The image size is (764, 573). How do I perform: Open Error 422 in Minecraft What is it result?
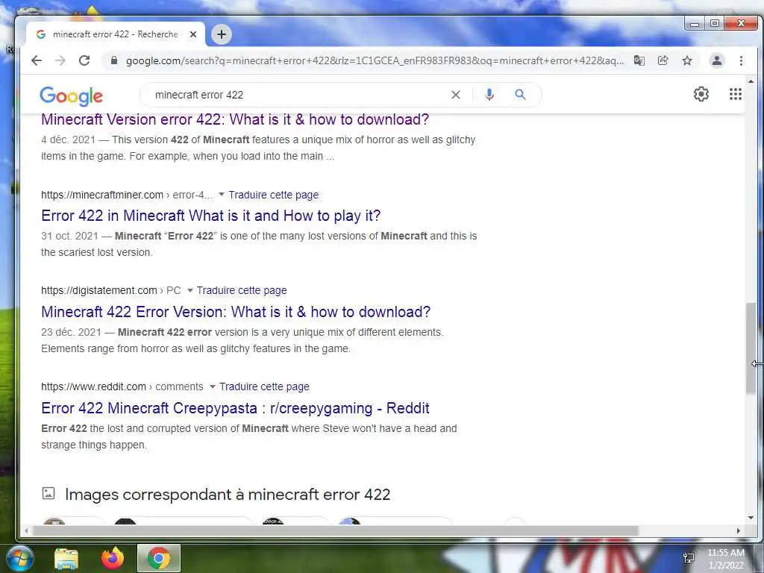tap(210, 216)
